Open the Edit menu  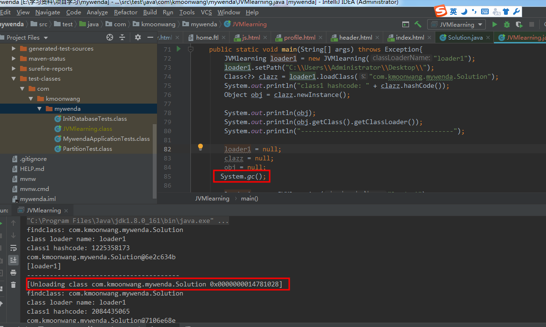[x=5, y=12]
